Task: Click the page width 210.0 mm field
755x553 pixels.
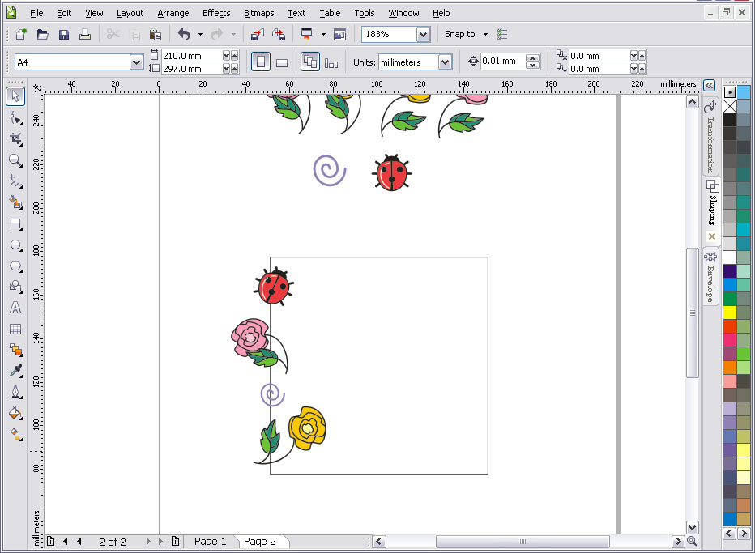Action: pyautogui.click(x=192, y=55)
